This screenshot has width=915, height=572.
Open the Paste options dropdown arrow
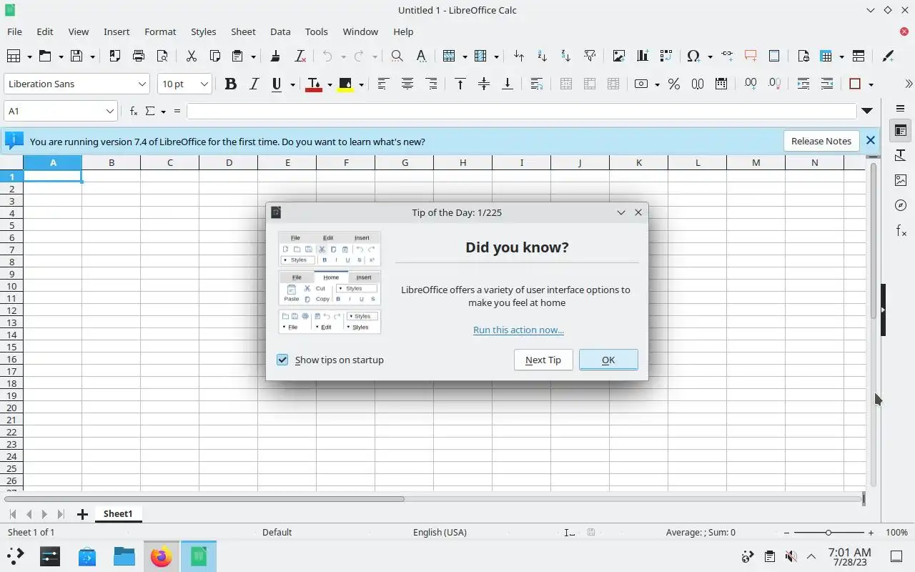click(x=253, y=56)
